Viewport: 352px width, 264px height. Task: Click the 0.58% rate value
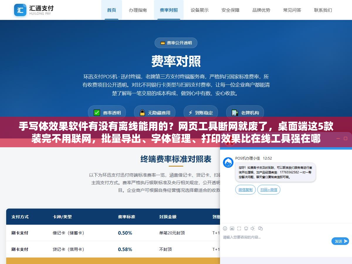(x=125, y=249)
